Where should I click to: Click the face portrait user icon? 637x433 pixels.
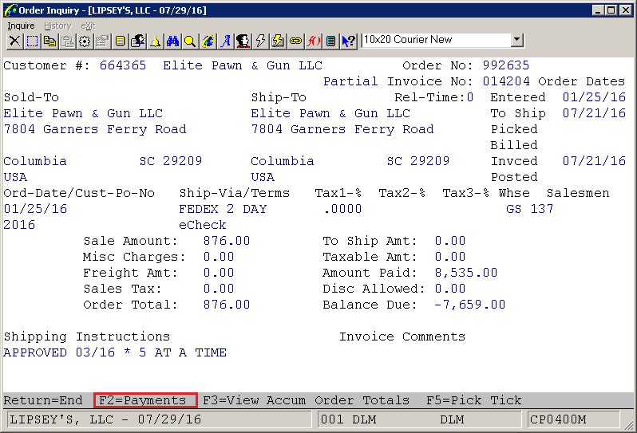click(243, 41)
